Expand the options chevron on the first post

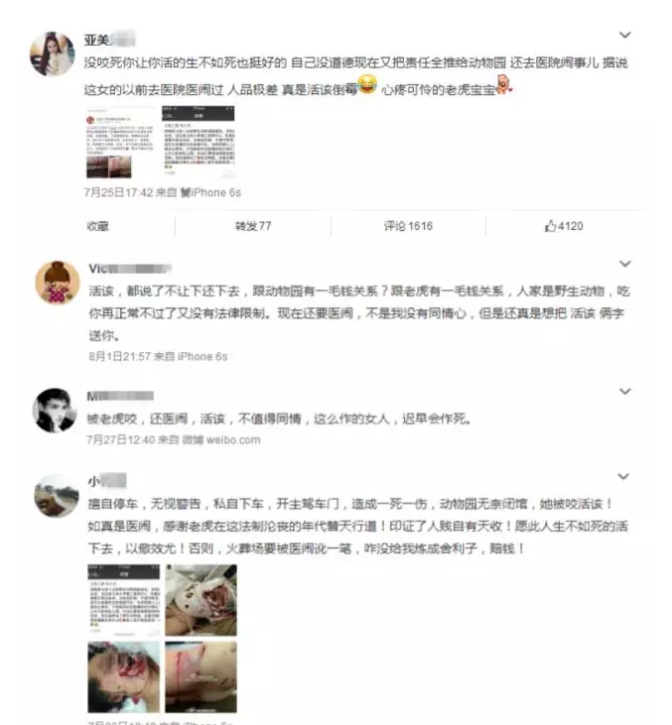(x=624, y=35)
